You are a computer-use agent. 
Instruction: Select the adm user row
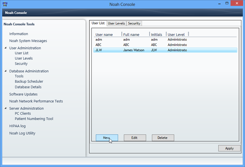pos(165,40)
